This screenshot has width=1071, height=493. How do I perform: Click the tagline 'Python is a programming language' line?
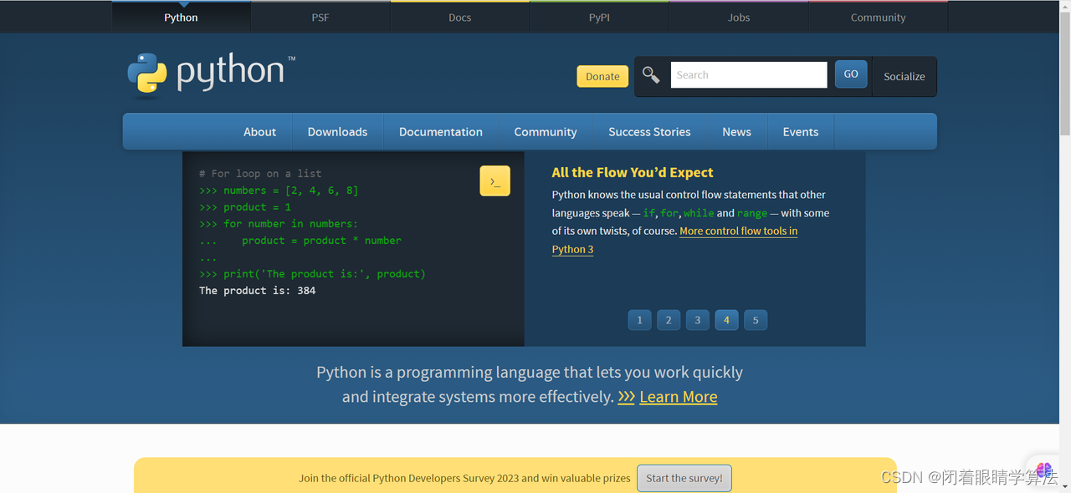(x=530, y=372)
